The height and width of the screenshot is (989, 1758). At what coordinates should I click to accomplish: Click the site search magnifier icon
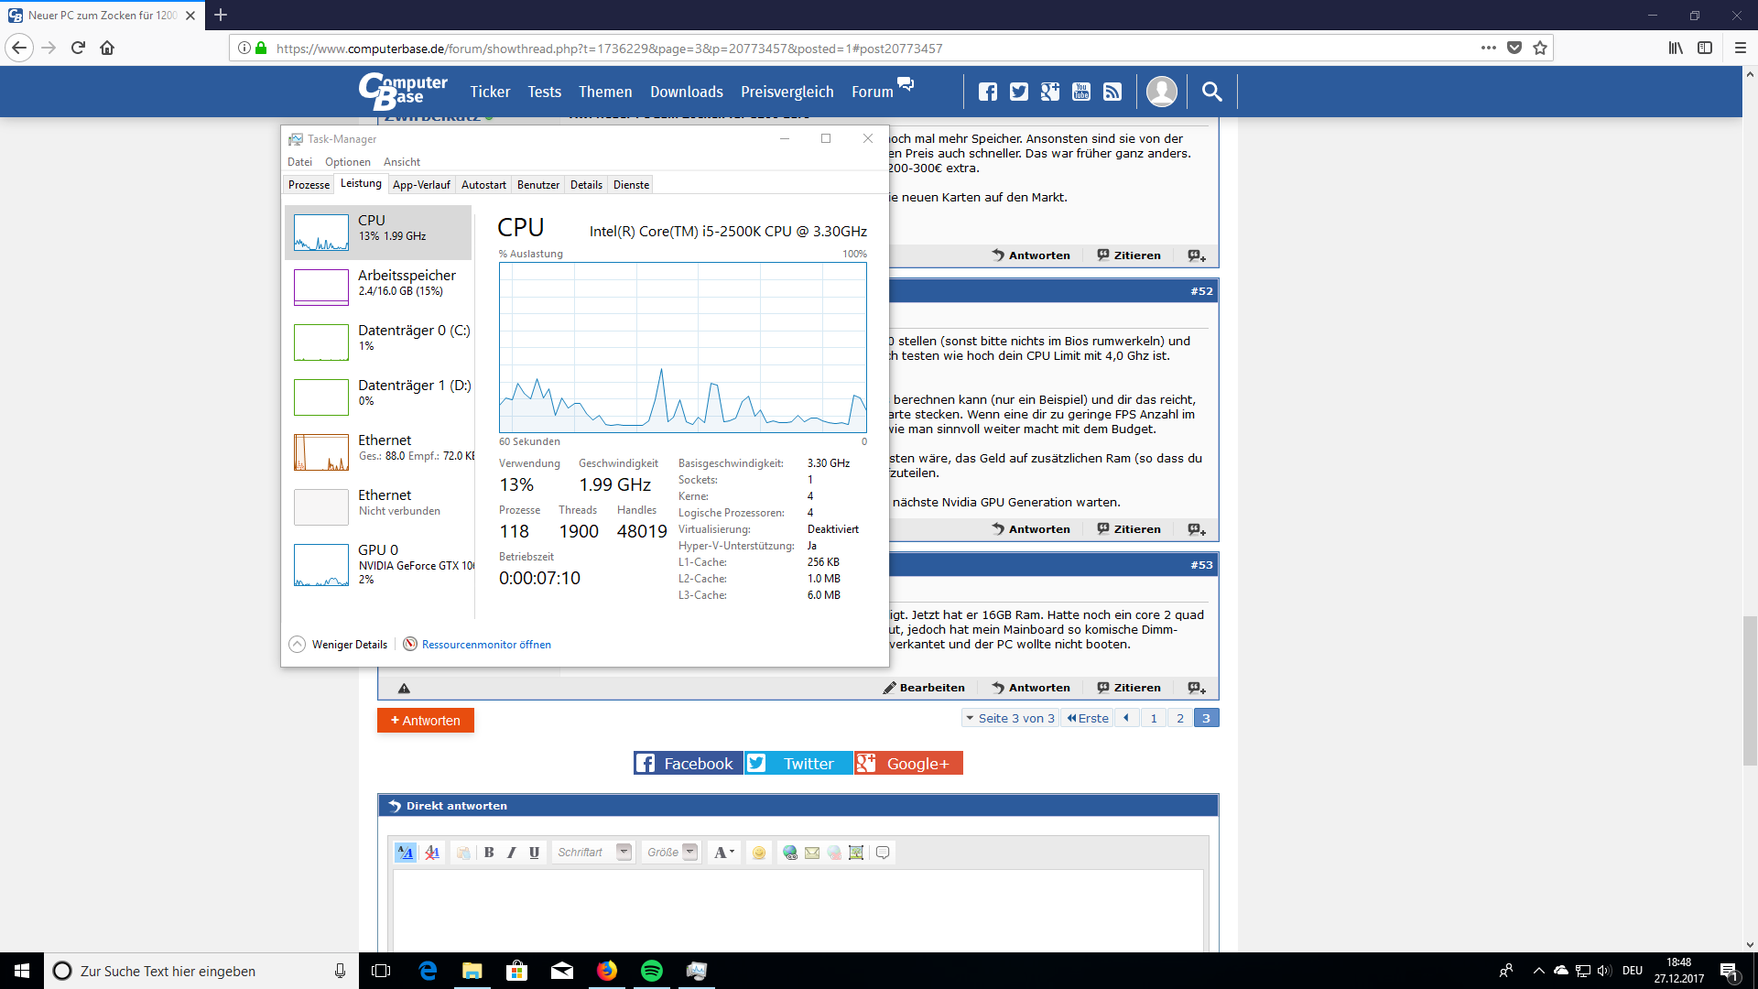pyautogui.click(x=1211, y=92)
